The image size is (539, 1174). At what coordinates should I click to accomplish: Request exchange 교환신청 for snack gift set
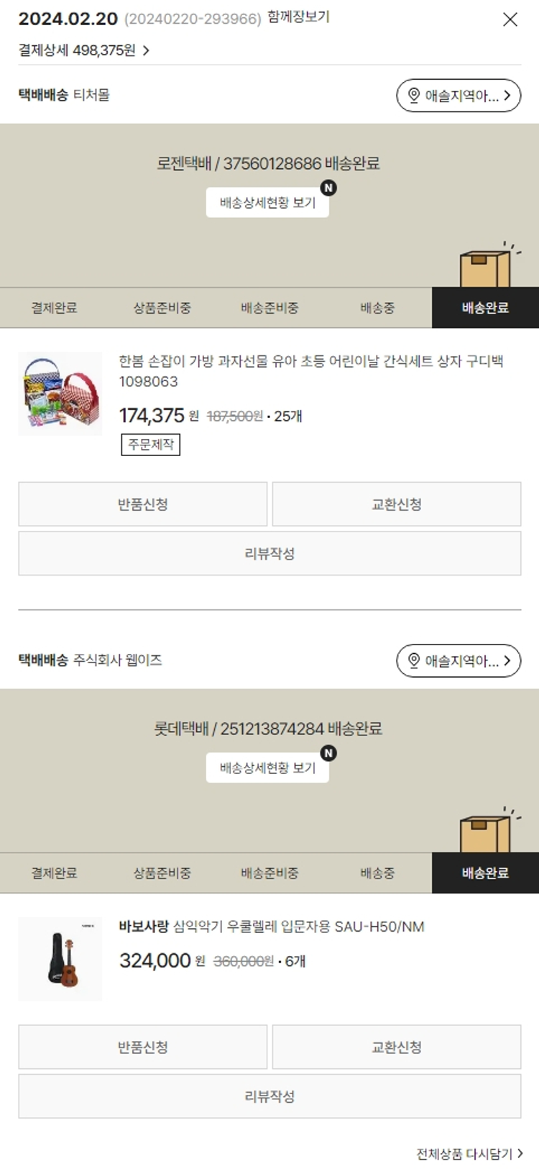[x=397, y=504]
